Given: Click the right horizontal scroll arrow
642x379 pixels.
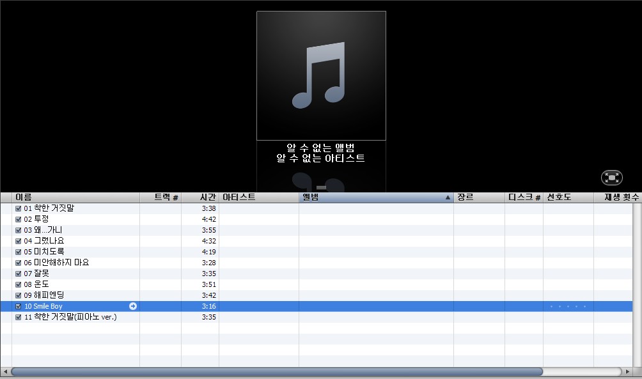Looking at the screenshot, I should [x=627, y=371].
